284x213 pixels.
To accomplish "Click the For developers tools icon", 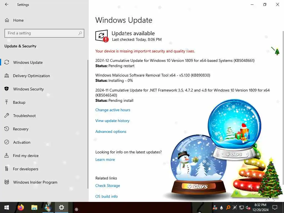I will click(x=7, y=169).
